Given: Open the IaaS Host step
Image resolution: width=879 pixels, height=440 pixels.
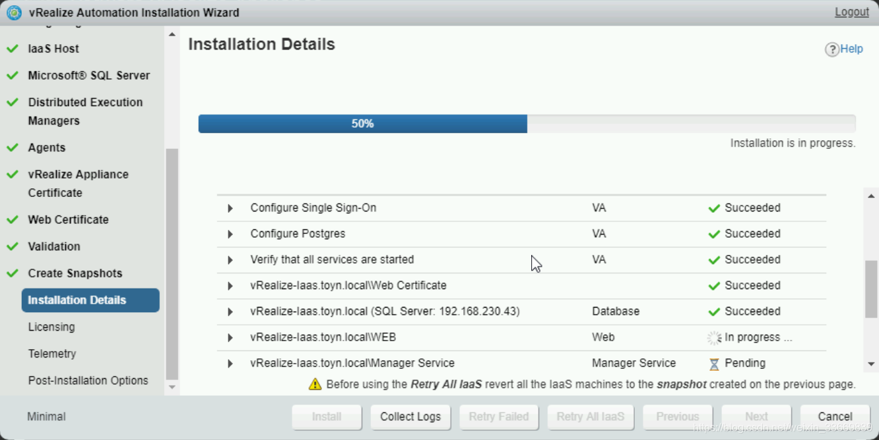Looking at the screenshot, I should point(53,49).
